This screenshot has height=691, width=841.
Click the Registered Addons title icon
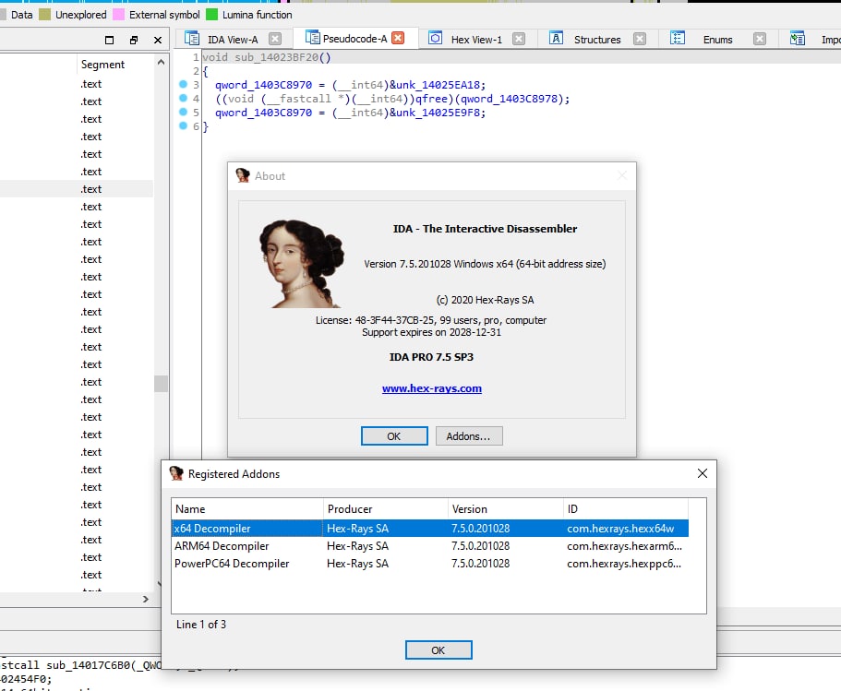[176, 473]
